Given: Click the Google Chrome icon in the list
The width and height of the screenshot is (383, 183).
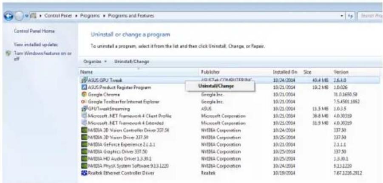Looking at the screenshot, I should [84, 94].
